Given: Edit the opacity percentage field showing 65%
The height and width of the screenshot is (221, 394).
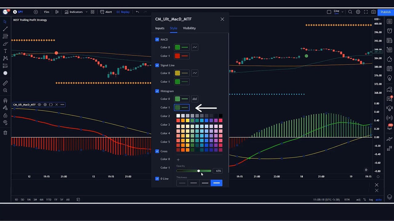Looking at the screenshot, I should [x=218, y=171].
